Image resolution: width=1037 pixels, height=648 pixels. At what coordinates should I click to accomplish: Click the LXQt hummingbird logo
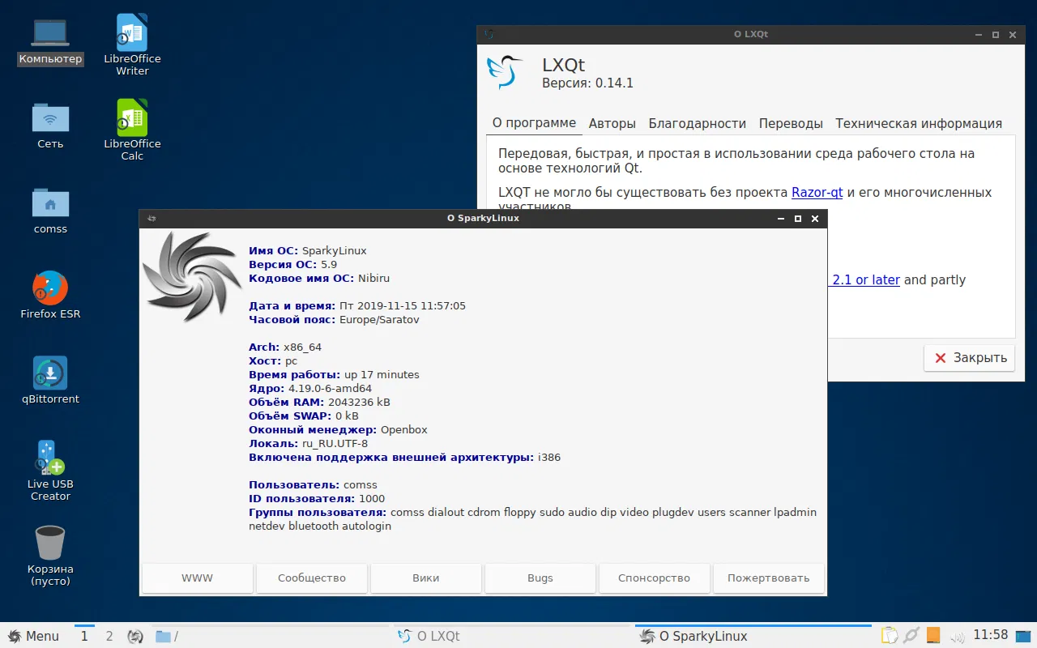(506, 72)
